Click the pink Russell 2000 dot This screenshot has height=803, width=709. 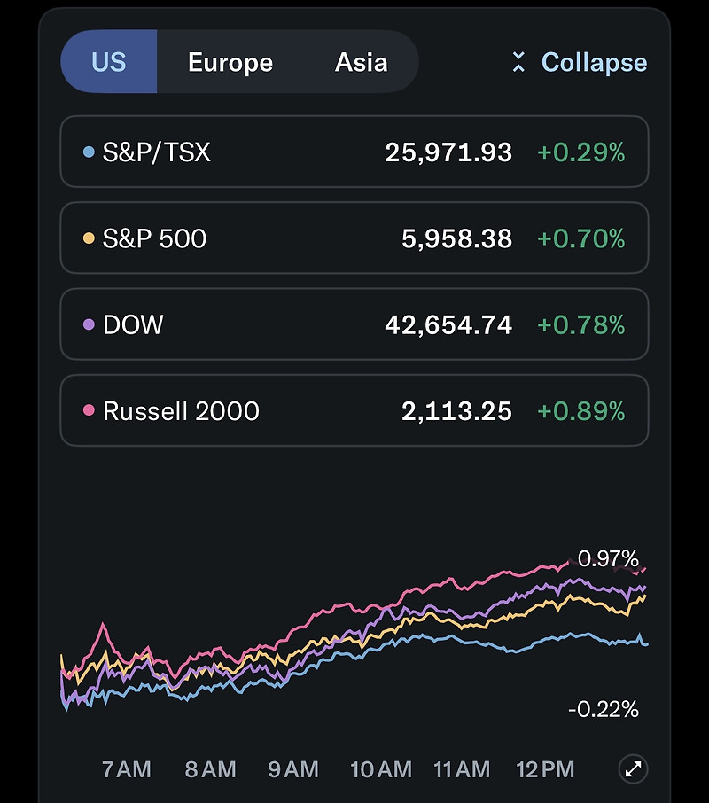(88, 410)
